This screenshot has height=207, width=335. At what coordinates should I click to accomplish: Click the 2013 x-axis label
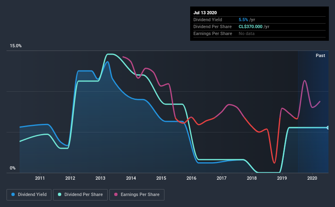pyautogui.click(x=100, y=178)
